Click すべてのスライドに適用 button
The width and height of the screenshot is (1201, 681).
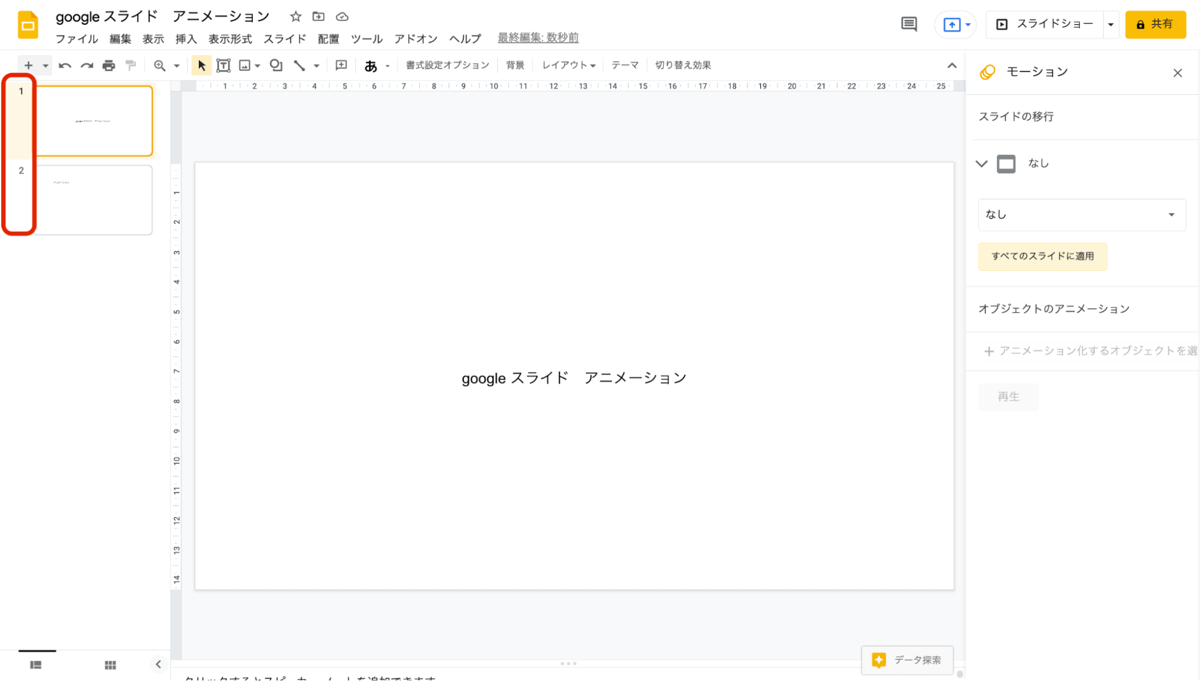[1042, 256]
